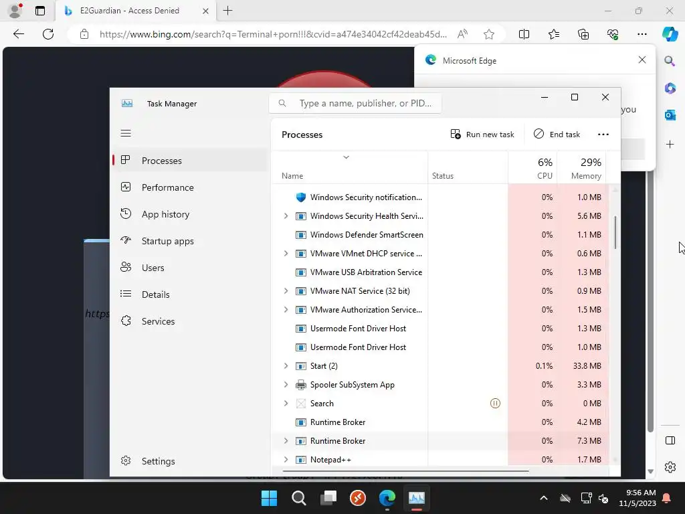
Task: Open the Copilot sidebar button
Action: tap(670, 34)
